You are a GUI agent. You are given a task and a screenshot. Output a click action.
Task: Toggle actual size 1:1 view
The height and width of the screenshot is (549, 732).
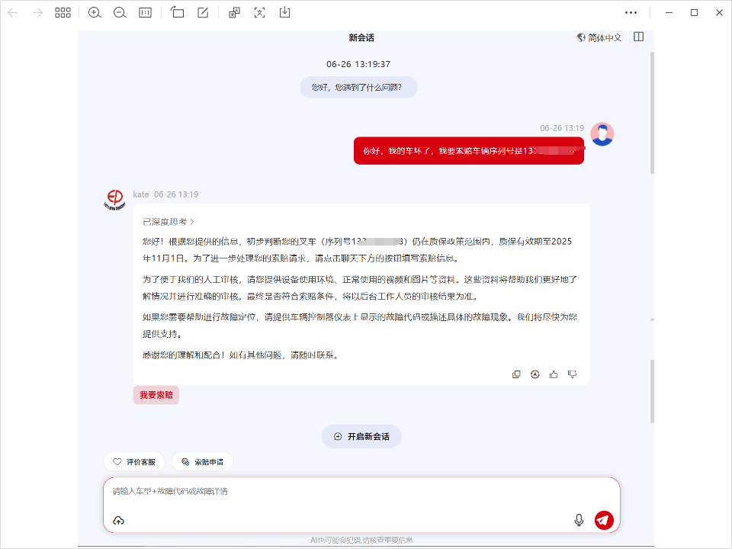point(145,13)
